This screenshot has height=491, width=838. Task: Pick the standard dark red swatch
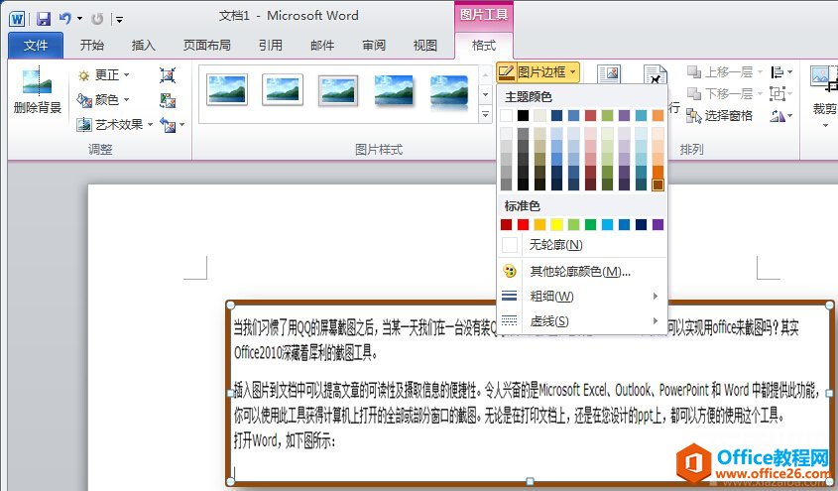(x=506, y=224)
